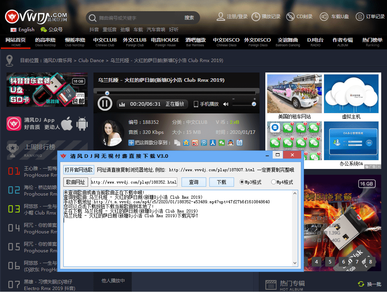
Task: Click the volume slider handle
Action: (x=254, y=104)
